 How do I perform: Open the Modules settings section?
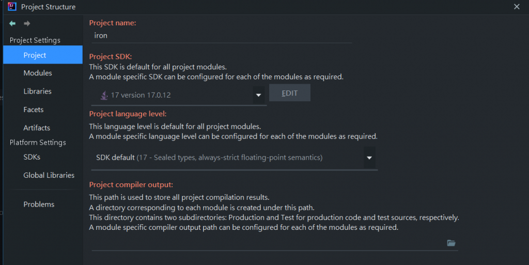(x=38, y=73)
